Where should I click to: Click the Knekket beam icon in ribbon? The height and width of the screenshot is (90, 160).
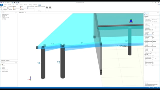pos(47,7)
